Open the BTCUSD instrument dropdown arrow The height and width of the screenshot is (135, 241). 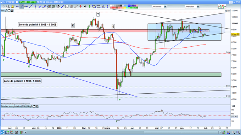(x=5, y=2)
